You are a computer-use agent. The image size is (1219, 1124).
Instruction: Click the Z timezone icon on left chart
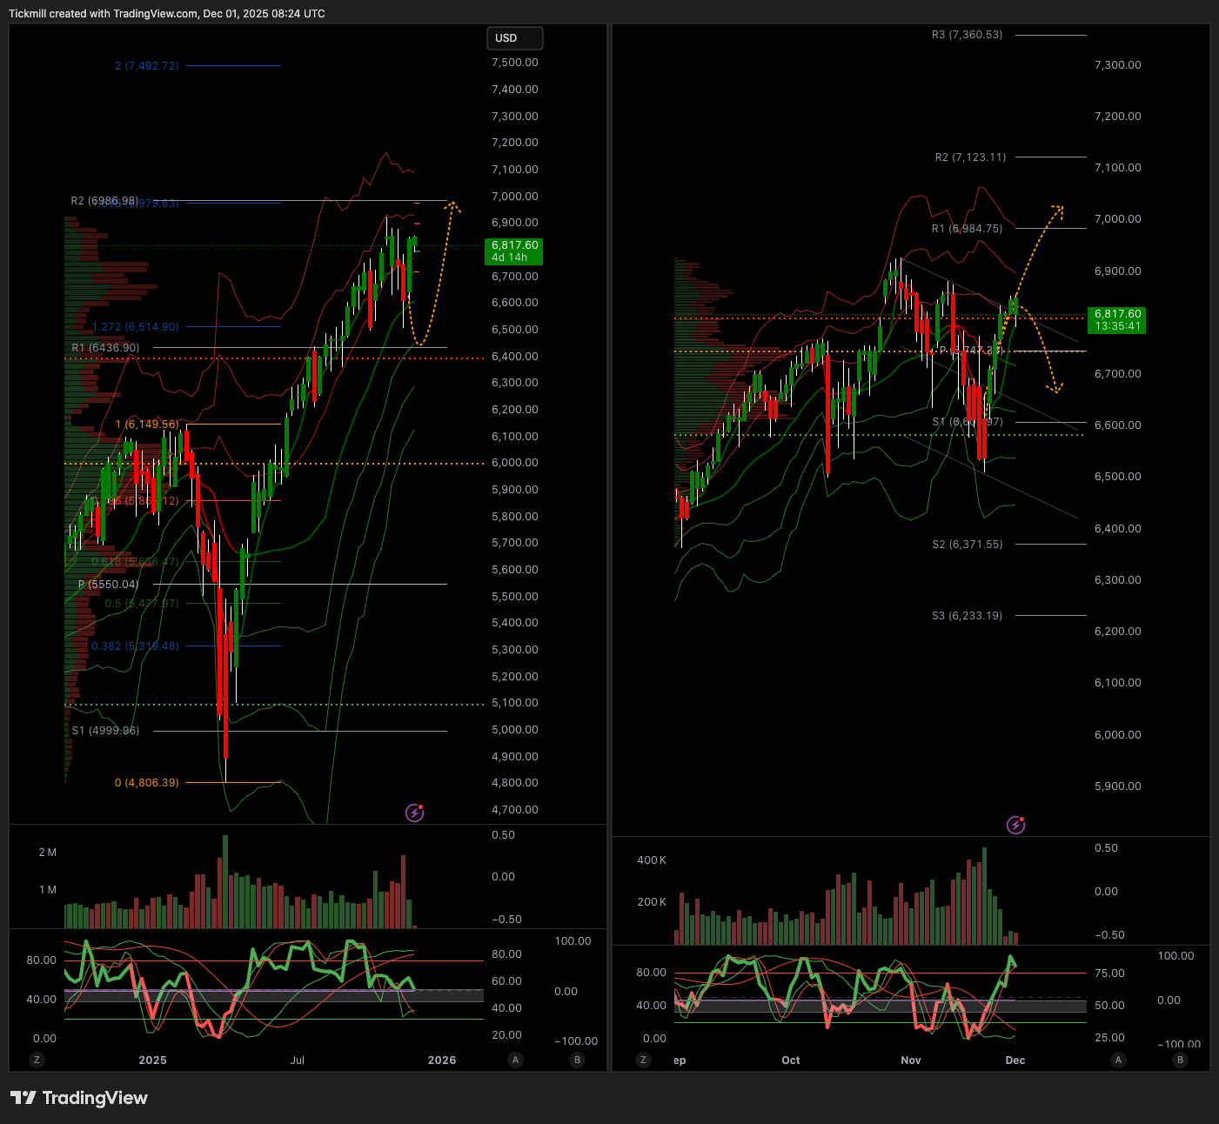36,1060
